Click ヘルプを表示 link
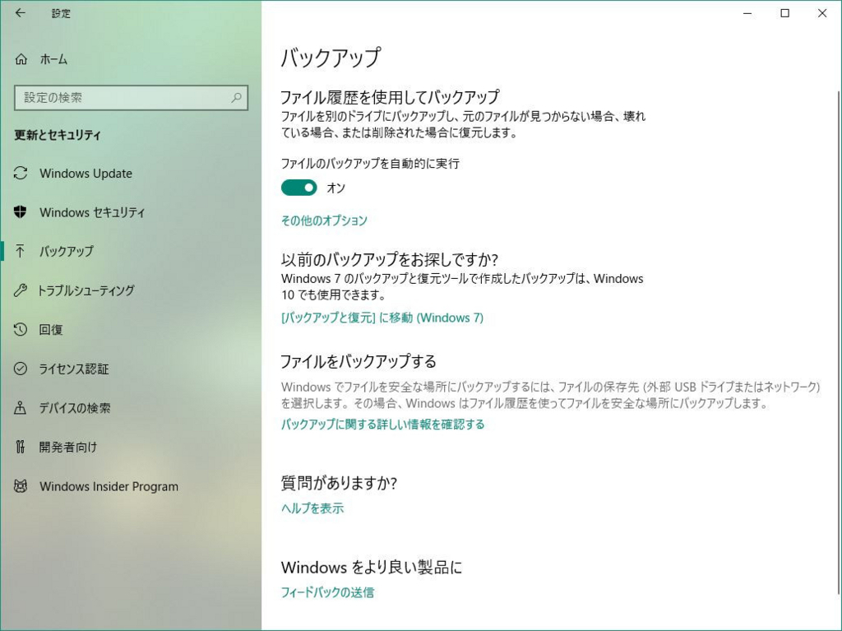This screenshot has width=842, height=631. tap(312, 508)
